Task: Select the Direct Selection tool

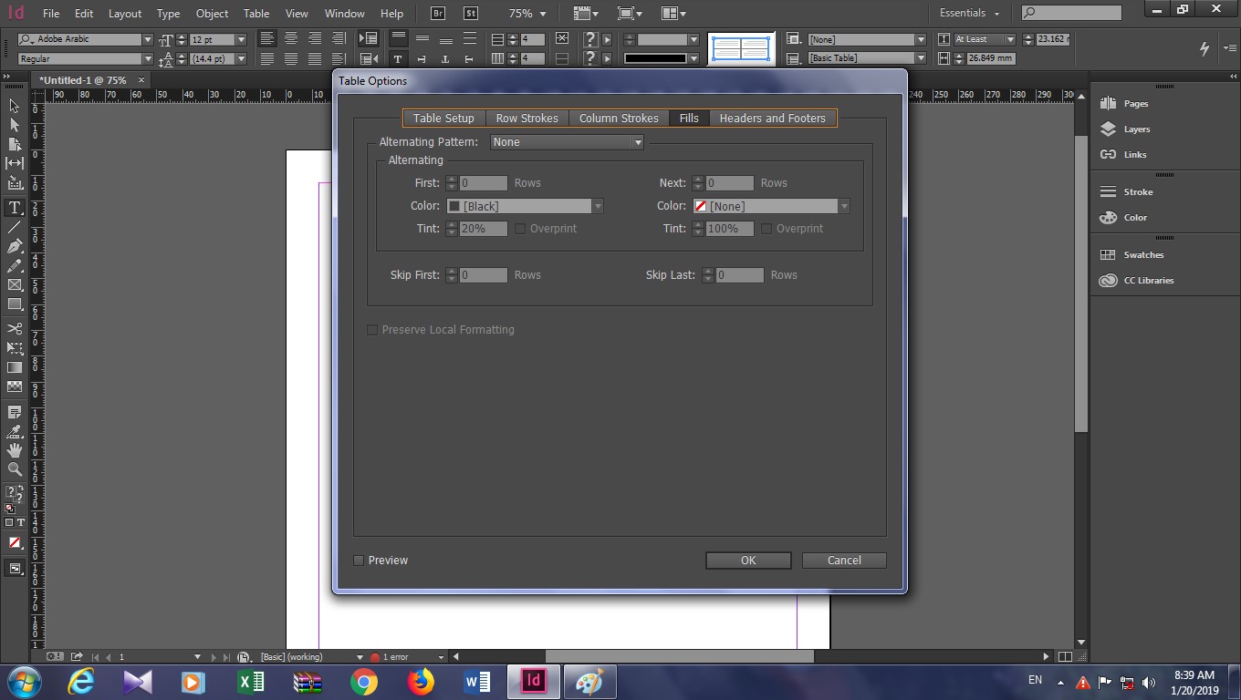Action: (15, 125)
